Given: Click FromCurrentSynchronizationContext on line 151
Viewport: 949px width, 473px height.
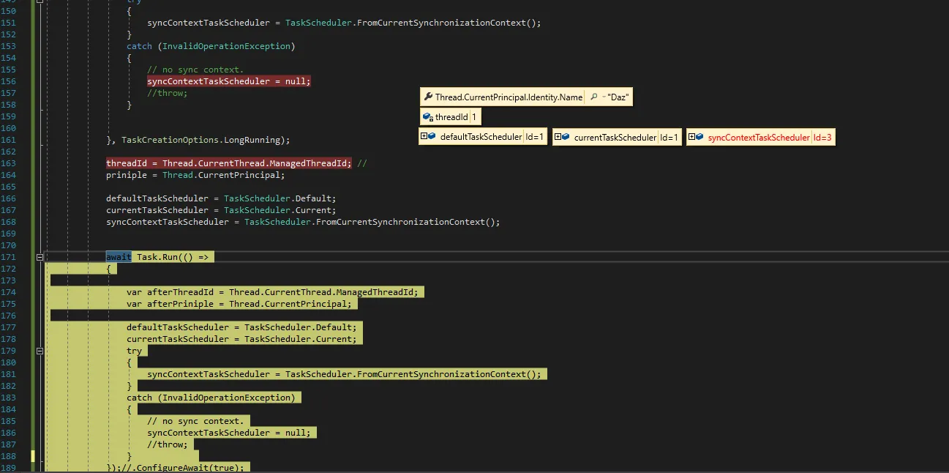Looking at the screenshot, I should tap(442, 23).
